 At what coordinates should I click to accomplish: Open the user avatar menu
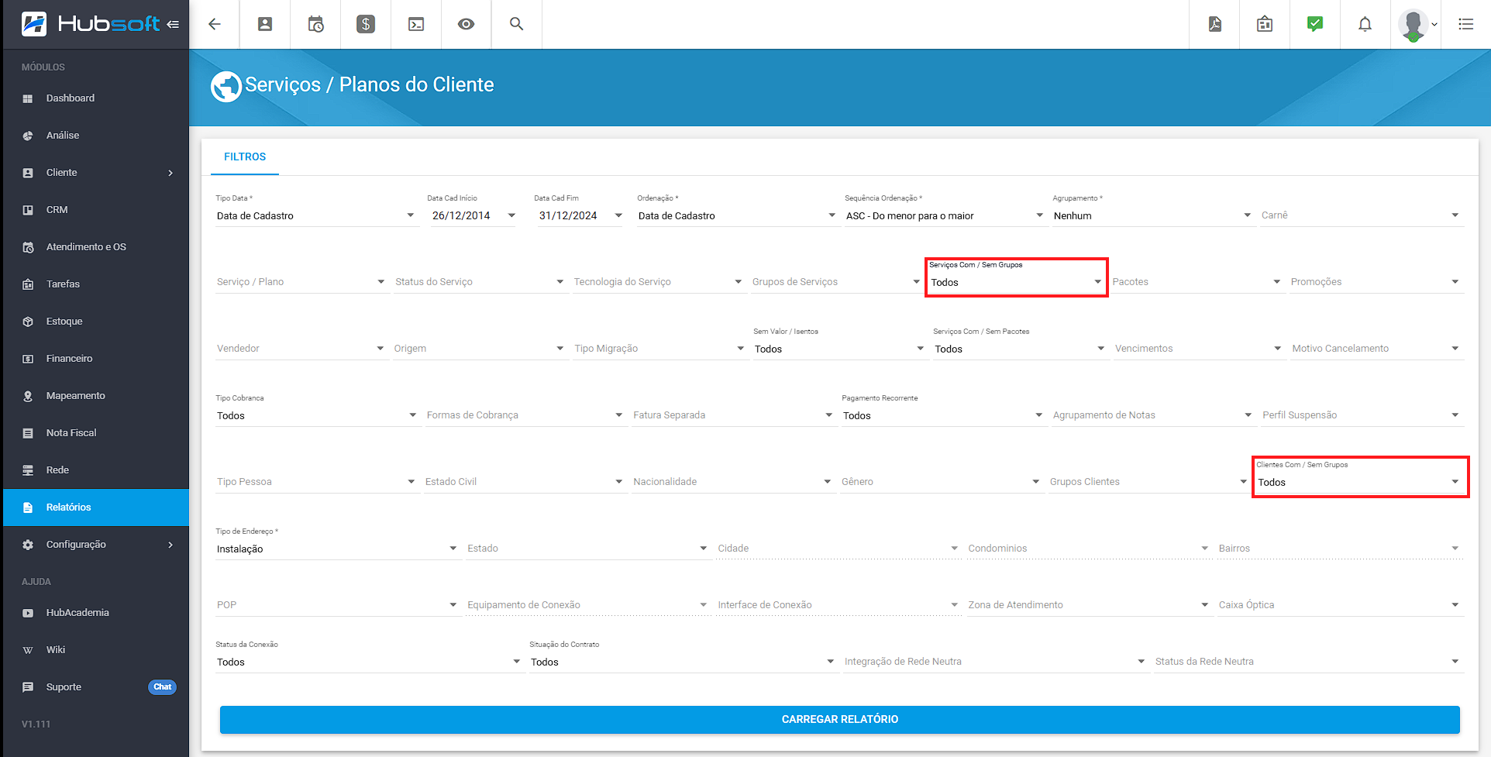1417,25
